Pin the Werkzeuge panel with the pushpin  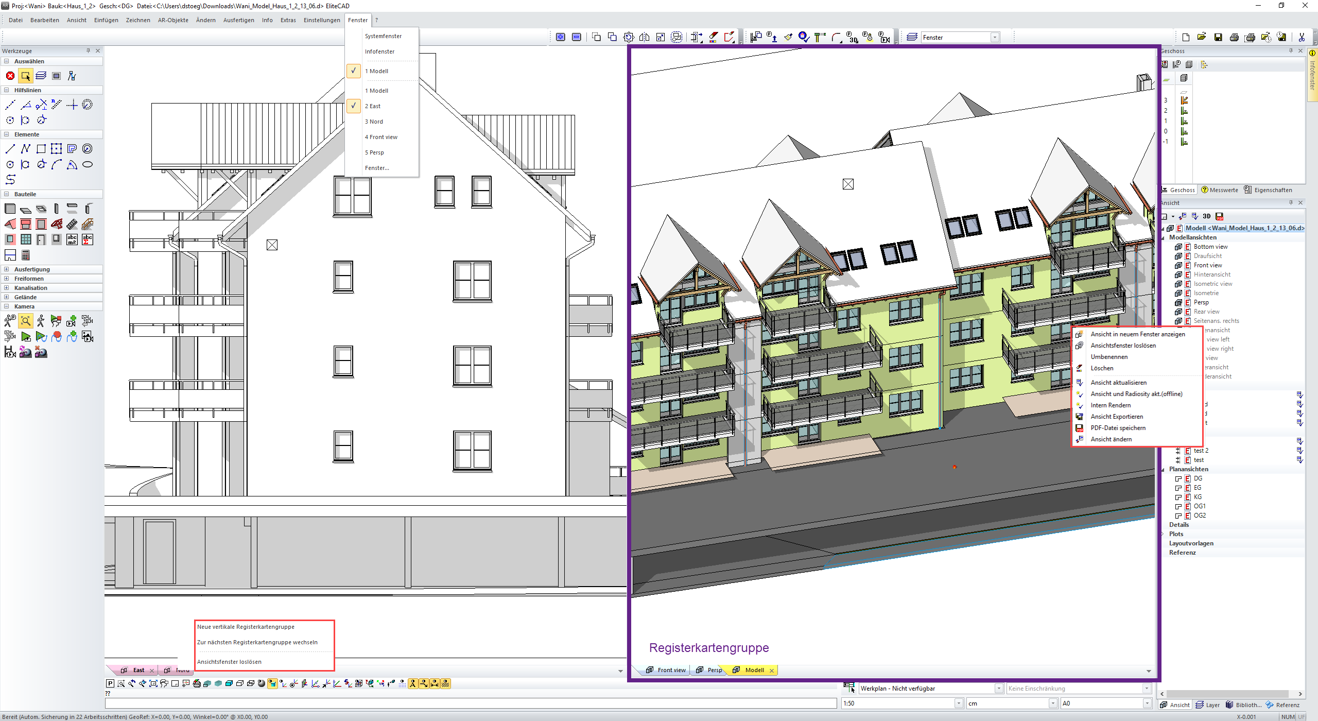[x=88, y=51]
